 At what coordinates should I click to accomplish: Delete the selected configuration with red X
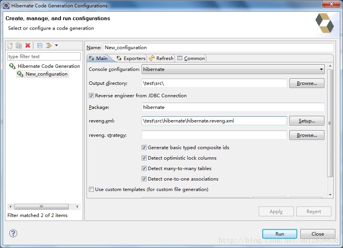[28, 45]
